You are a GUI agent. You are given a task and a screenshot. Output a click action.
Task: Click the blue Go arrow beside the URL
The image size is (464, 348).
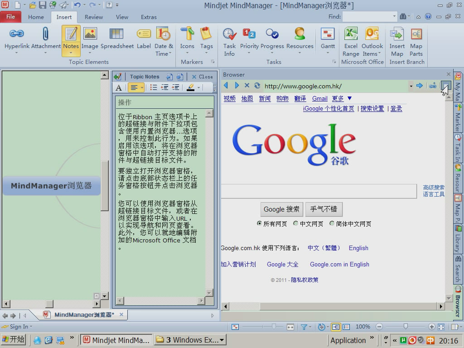[x=419, y=86]
